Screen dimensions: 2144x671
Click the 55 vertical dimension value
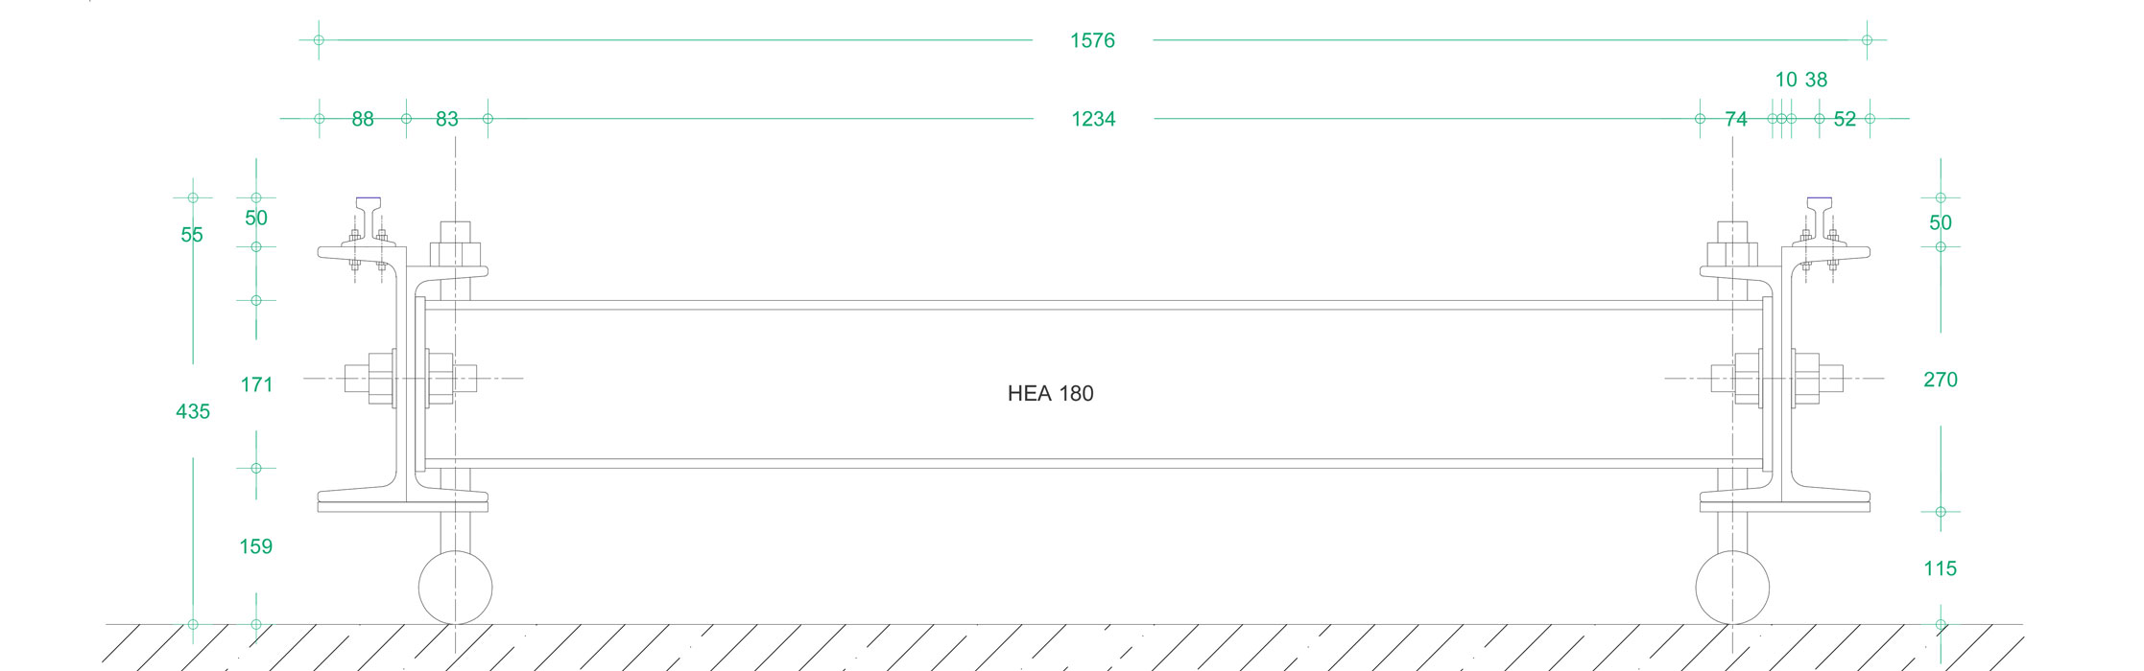pos(192,234)
